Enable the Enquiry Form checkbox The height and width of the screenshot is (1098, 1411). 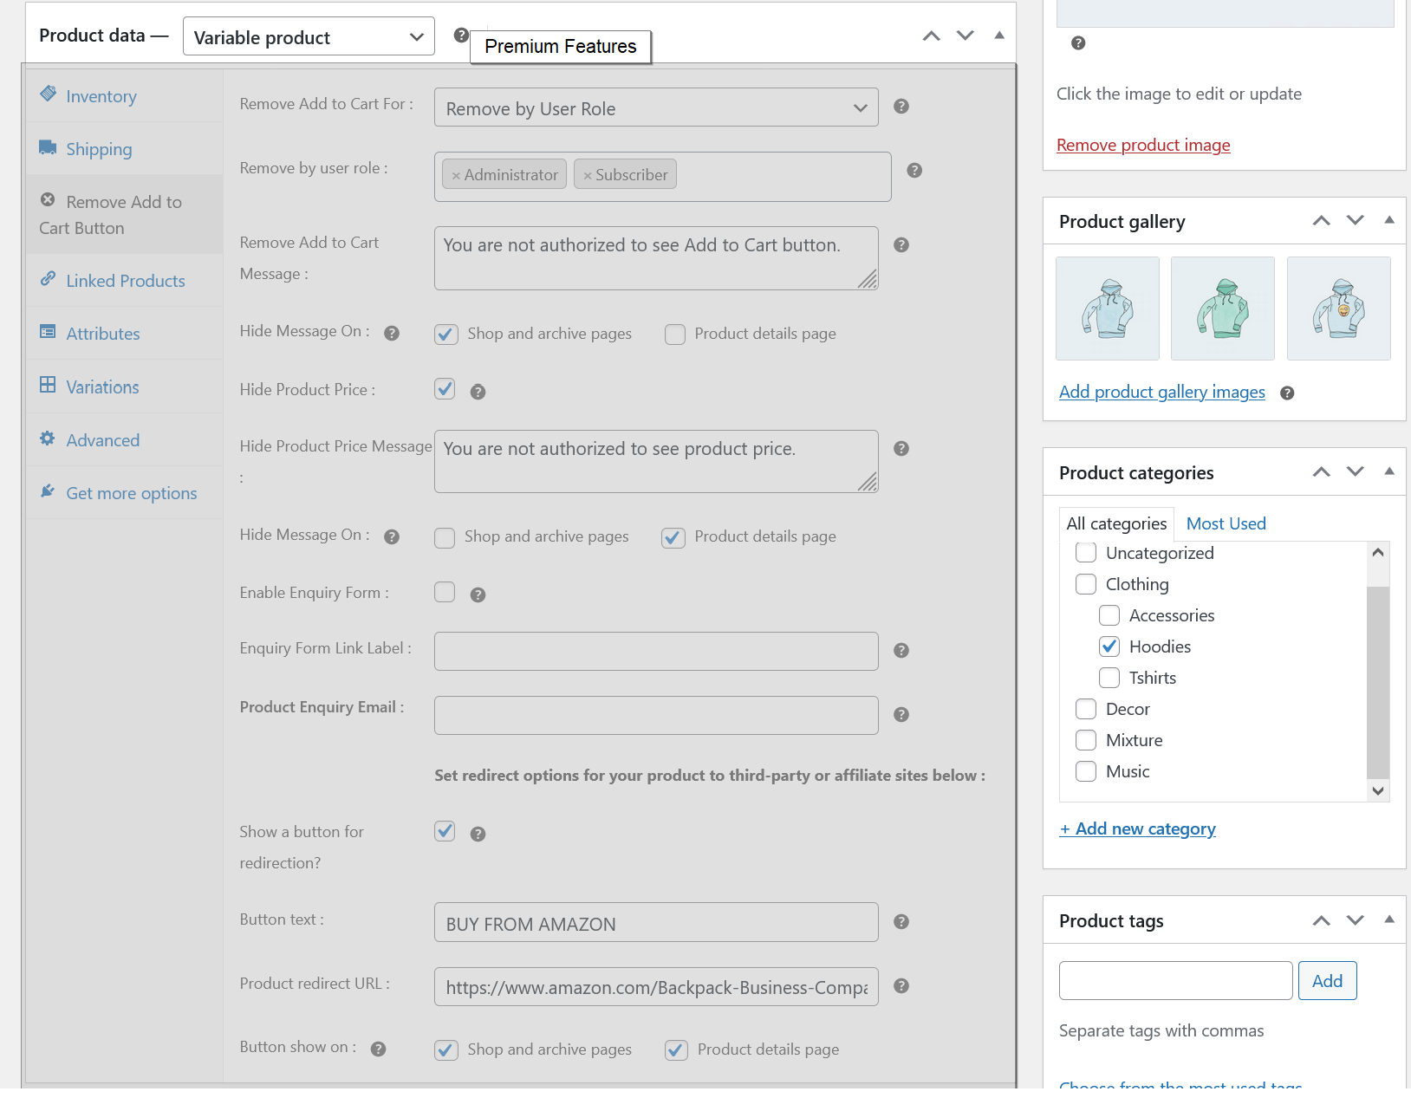pyautogui.click(x=445, y=592)
